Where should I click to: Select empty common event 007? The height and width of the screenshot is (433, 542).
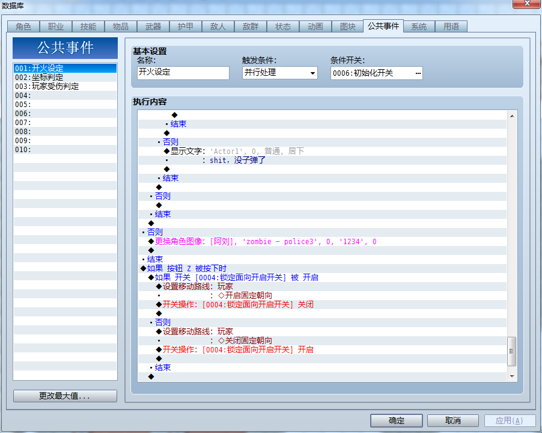(x=65, y=122)
